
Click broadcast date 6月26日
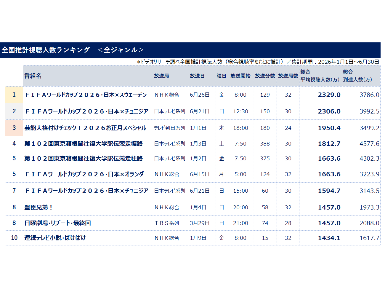[x=200, y=95]
